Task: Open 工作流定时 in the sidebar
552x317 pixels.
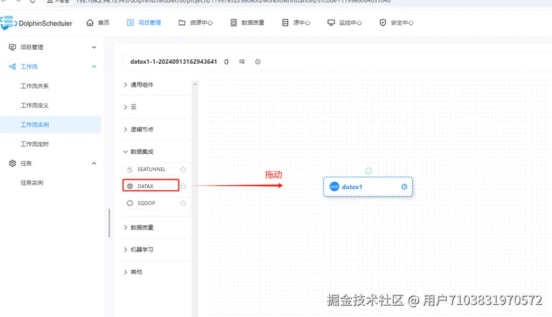Action: point(34,144)
